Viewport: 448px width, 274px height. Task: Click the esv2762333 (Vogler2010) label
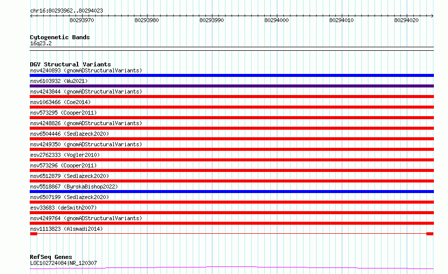65,155
